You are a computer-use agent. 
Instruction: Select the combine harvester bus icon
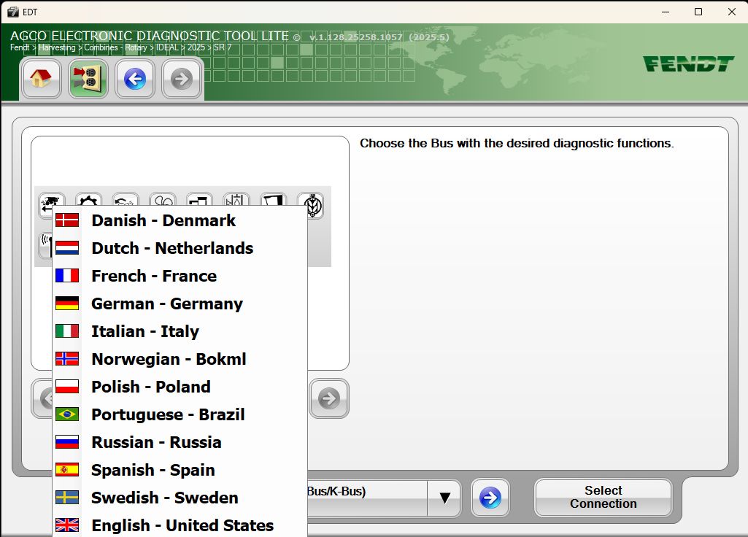pyautogui.click(x=52, y=201)
